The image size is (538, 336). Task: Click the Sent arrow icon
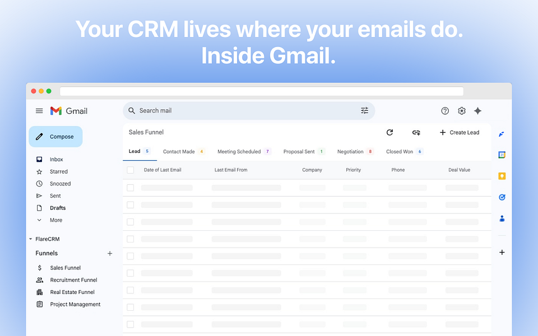pos(39,196)
